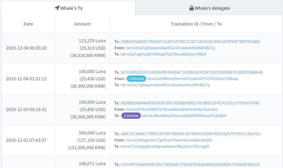The height and width of the screenshot is (168, 283).
Task: Select date 2019-12-04 01:31:13
Action: click(26, 79)
